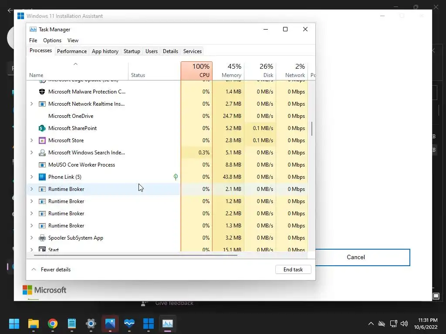Click the Status column header
This screenshot has width=446, height=334.
(x=155, y=71)
